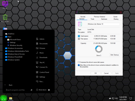Image resolution: width=135 pixels, height=101 pixels.
Task: Click the Pictures icon in Start menu
Action: coord(37,48)
